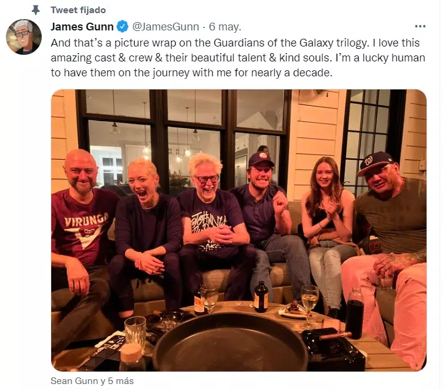Open the three-dot more options menu

420,26
